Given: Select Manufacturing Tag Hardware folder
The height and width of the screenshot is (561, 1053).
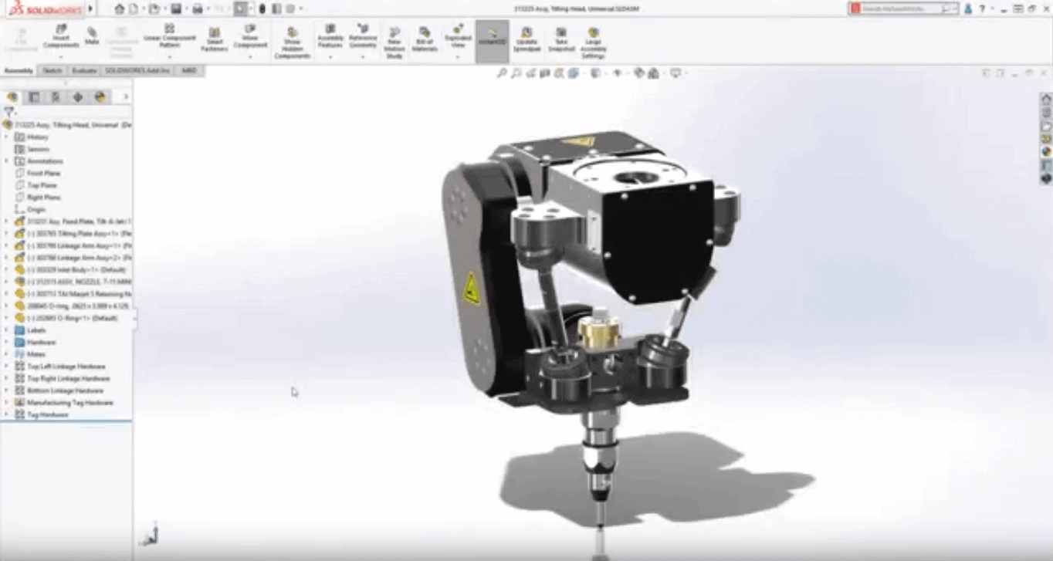Looking at the screenshot, I should (70, 403).
